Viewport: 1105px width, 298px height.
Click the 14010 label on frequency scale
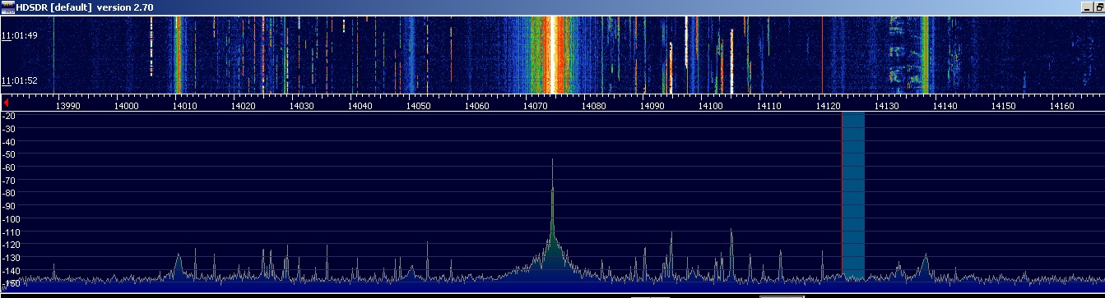tap(184, 106)
